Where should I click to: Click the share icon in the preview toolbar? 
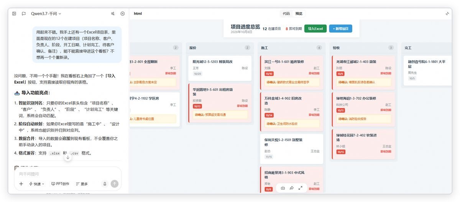[x=292, y=188]
